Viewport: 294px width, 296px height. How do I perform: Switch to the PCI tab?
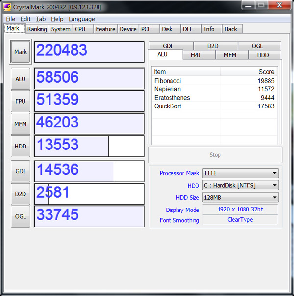tap(149, 29)
